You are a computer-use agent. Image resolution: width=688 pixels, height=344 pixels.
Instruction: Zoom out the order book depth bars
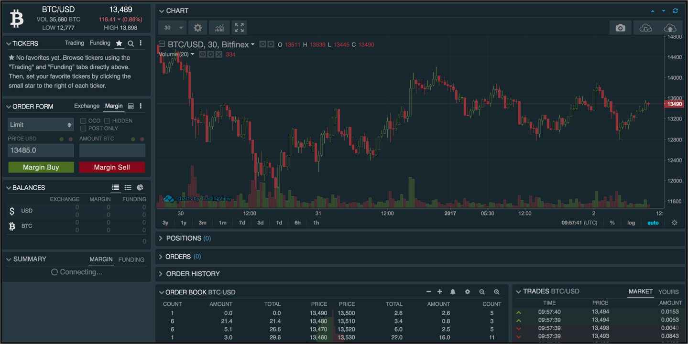pyautogui.click(x=482, y=292)
